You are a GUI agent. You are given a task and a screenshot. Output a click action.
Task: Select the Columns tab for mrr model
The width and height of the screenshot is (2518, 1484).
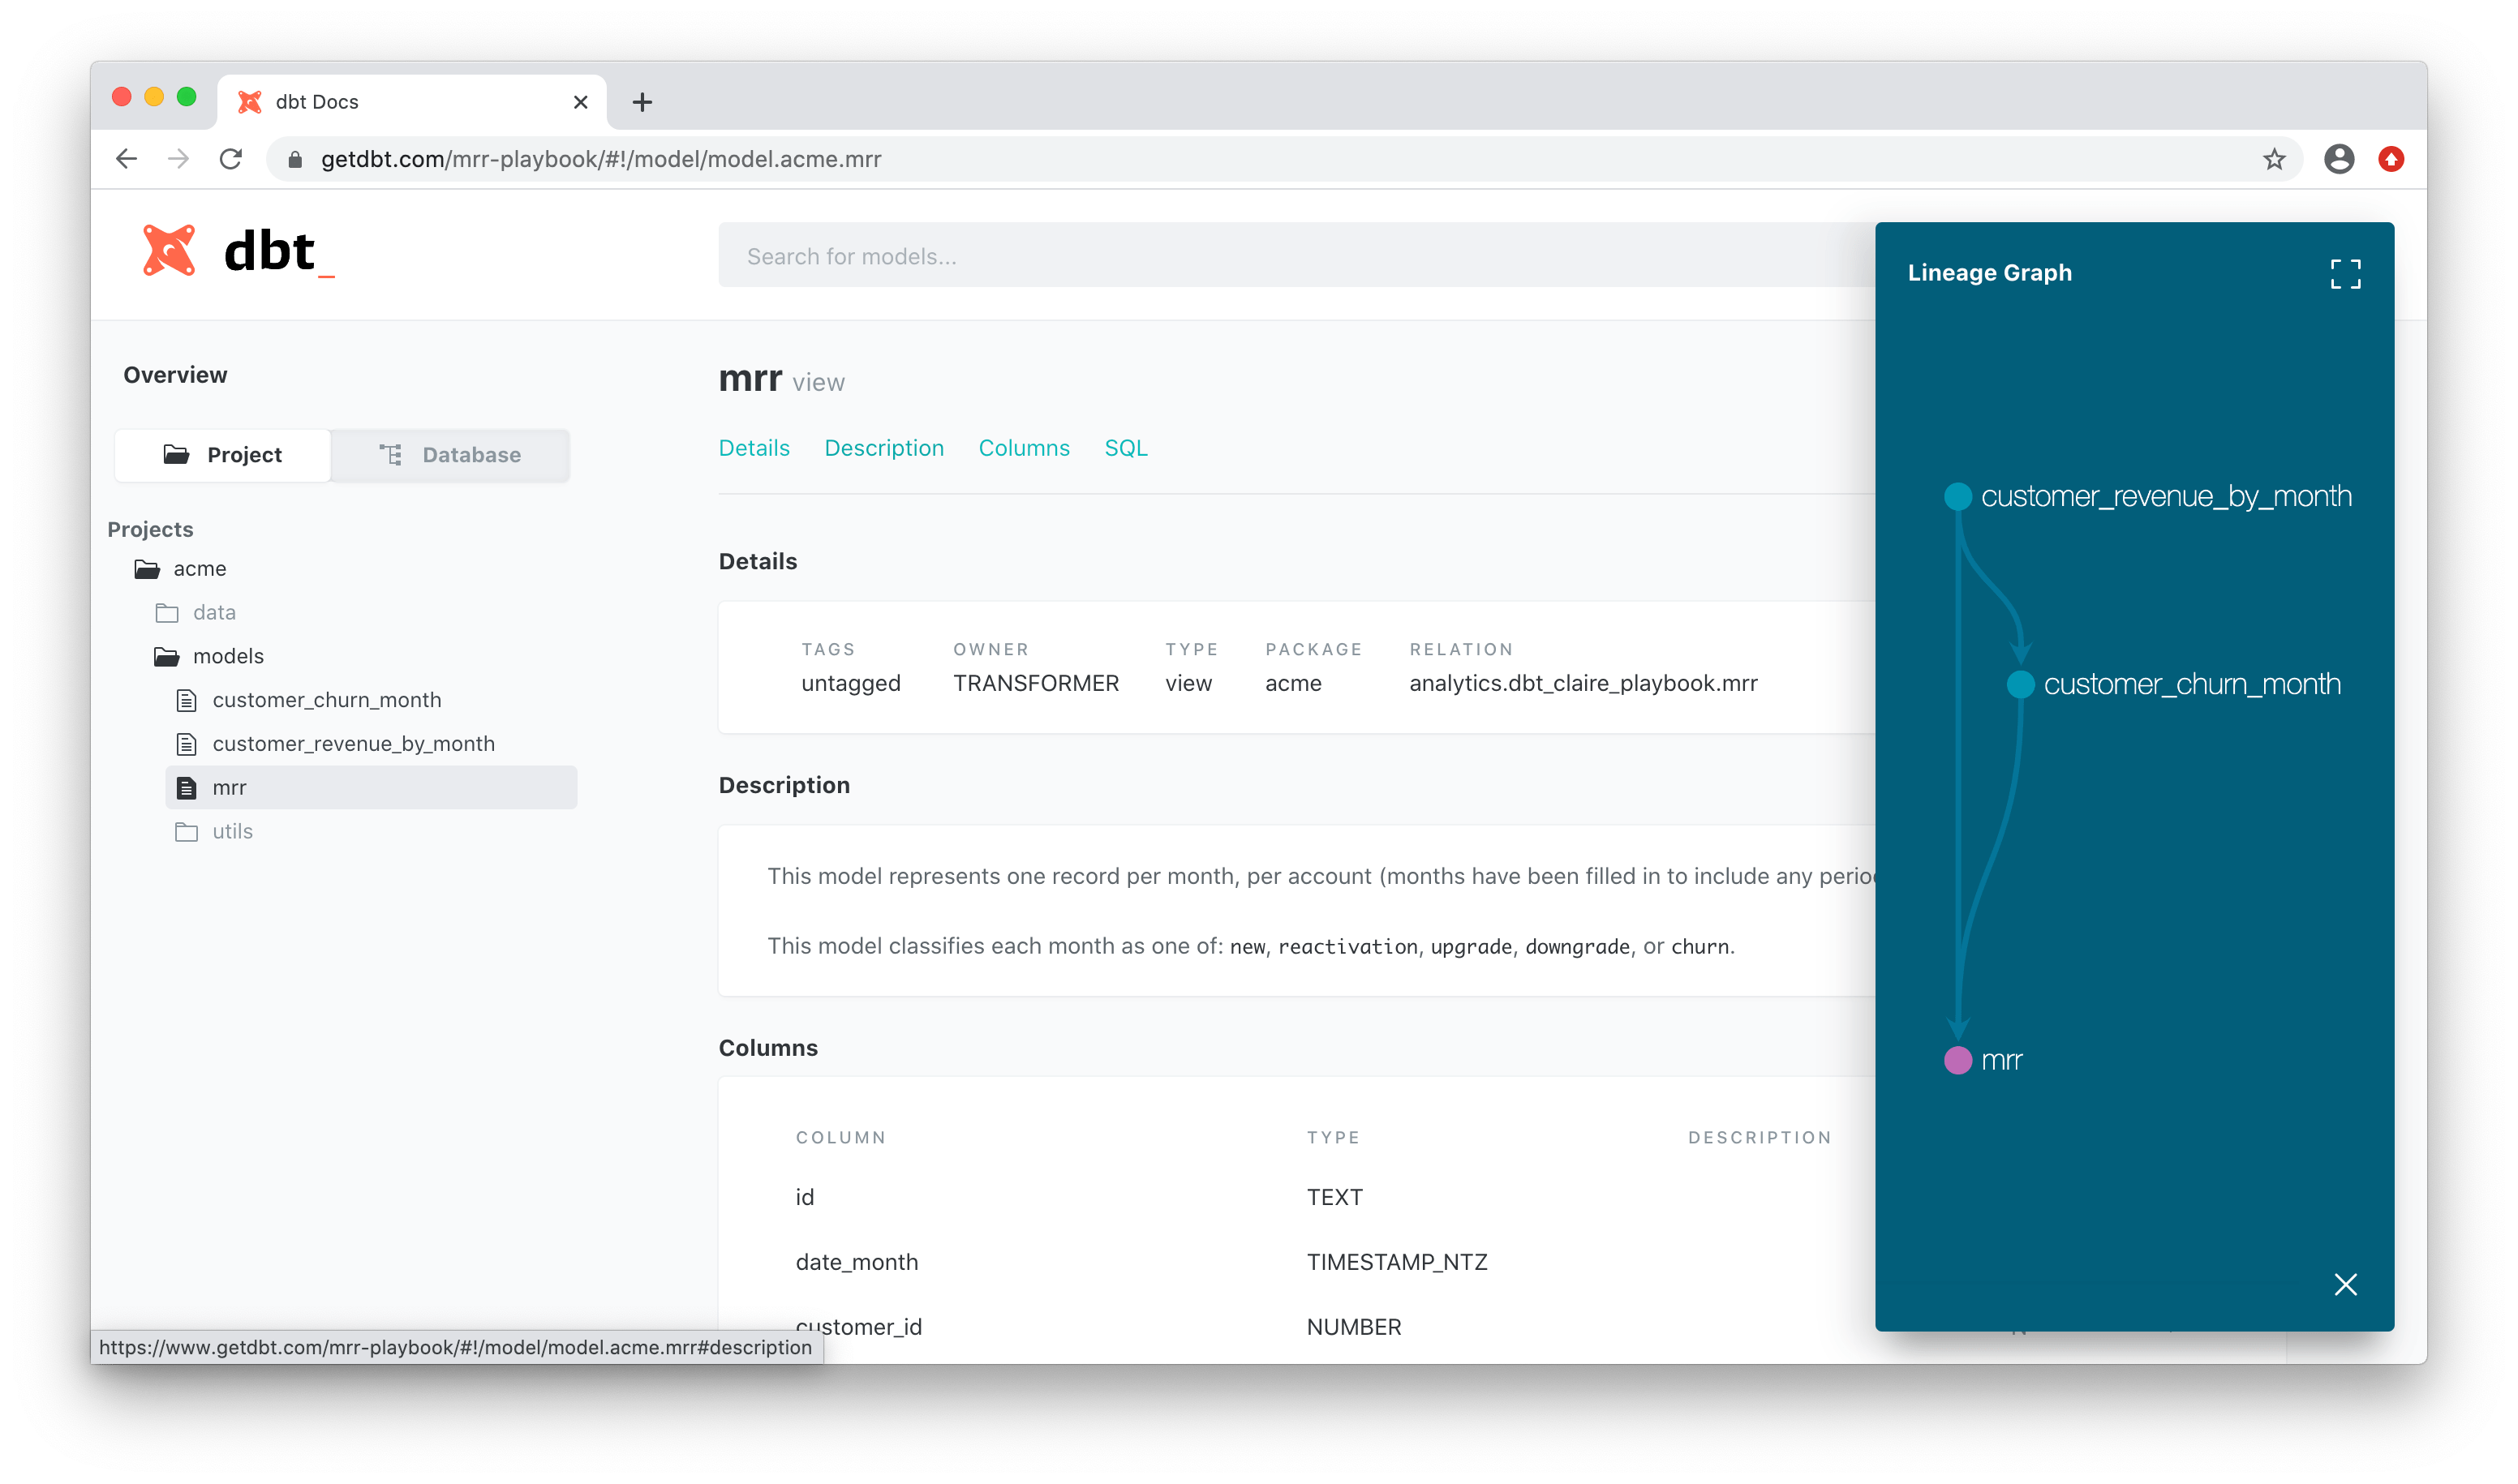click(x=1023, y=447)
